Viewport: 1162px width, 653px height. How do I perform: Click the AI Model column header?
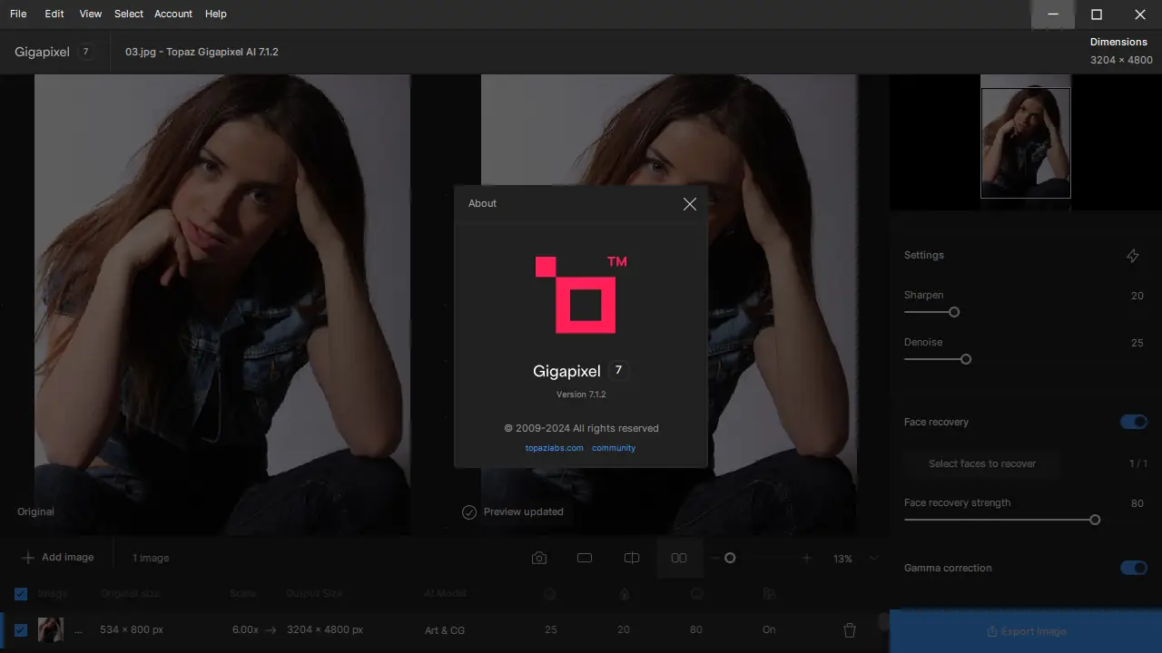pos(445,594)
